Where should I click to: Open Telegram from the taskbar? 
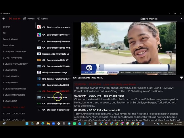pos(69,124)
